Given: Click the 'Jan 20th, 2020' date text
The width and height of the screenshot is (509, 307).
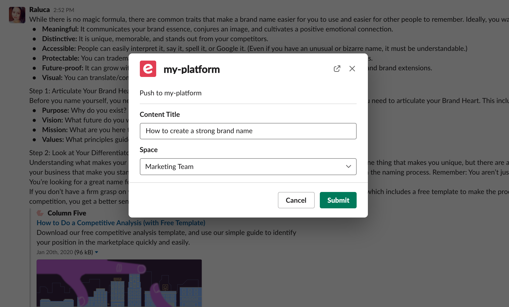Looking at the screenshot, I should coord(55,252).
